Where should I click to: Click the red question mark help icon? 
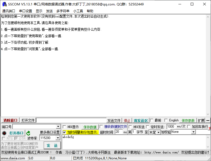(x=209, y=128)
